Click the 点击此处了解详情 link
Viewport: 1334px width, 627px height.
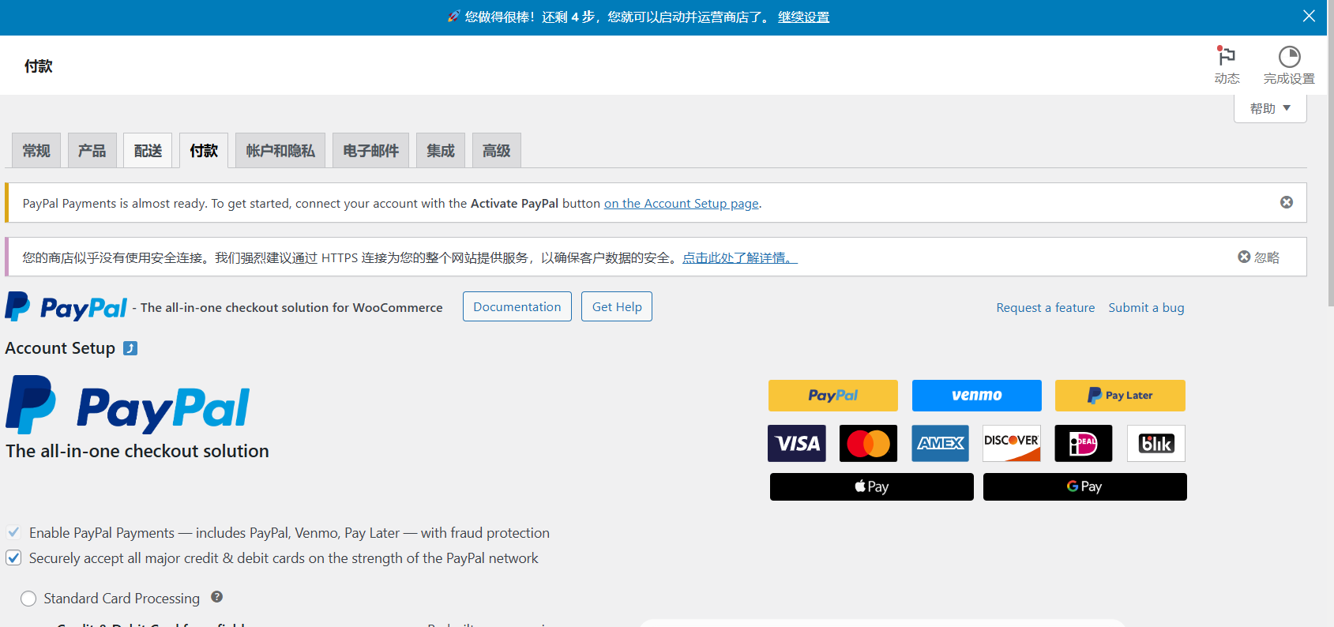[x=740, y=257]
